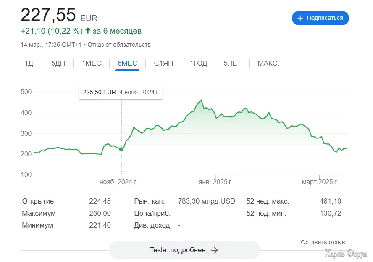
Task: Select the 6МЕС range tab
Action: (127, 64)
